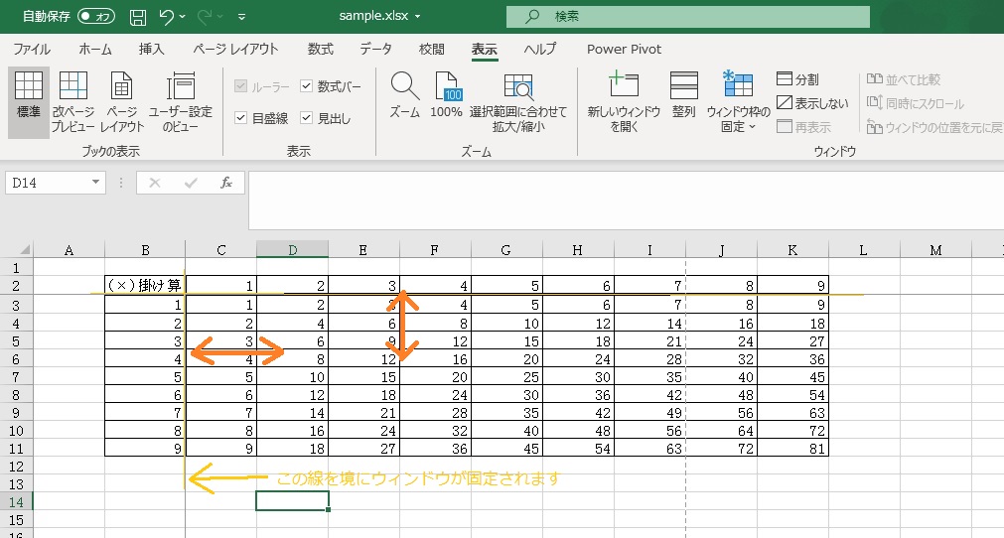Select the 標準 (Normal) view icon

[29, 86]
